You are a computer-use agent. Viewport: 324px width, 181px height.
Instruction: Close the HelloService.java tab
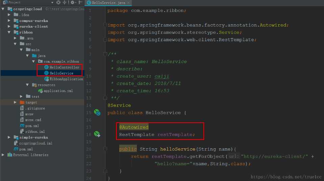coord(128,3)
